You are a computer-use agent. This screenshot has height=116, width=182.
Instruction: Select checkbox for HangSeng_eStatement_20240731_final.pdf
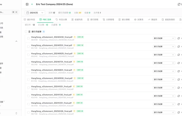pos(28,63)
